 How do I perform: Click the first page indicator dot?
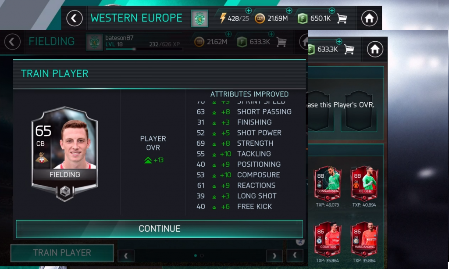click(x=196, y=255)
